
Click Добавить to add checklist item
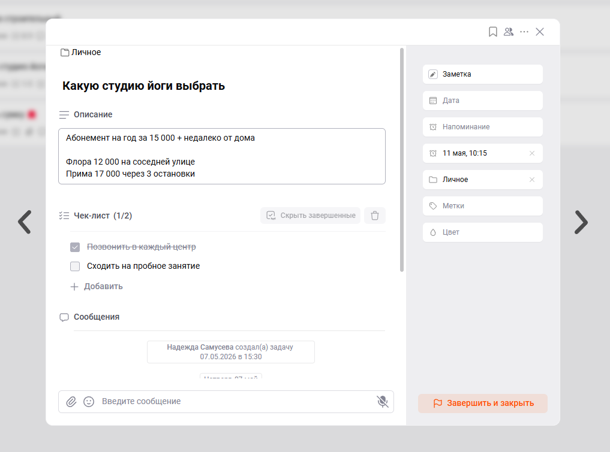[x=97, y=287]
